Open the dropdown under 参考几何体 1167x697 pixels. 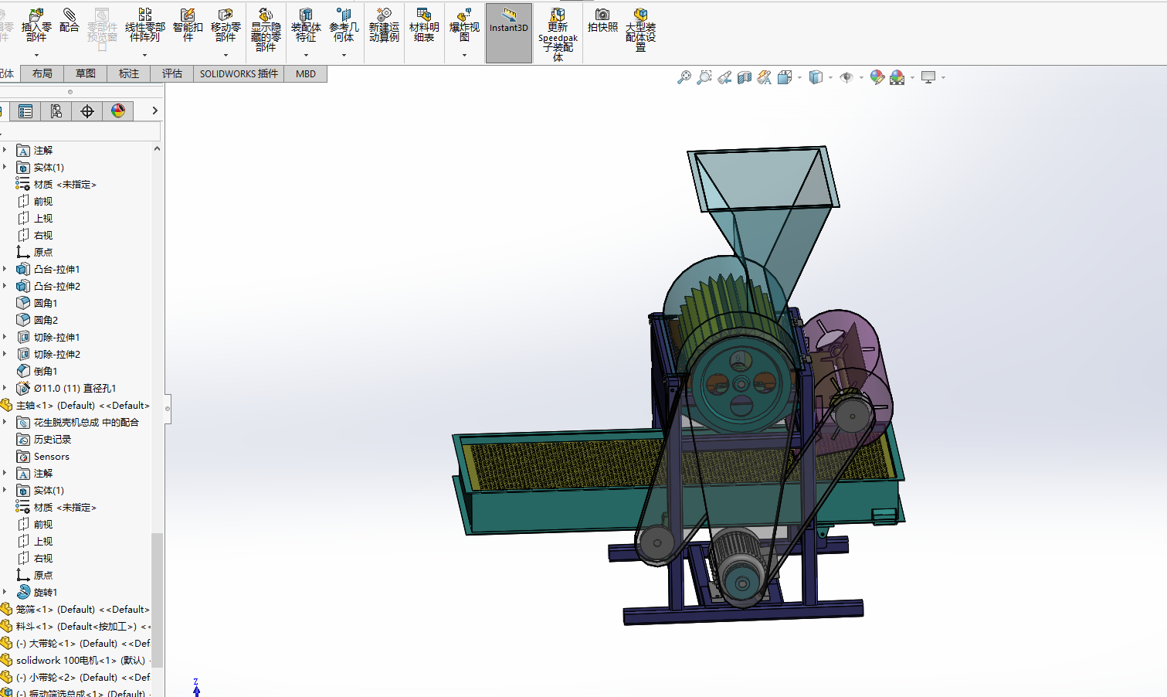(344, 55)
